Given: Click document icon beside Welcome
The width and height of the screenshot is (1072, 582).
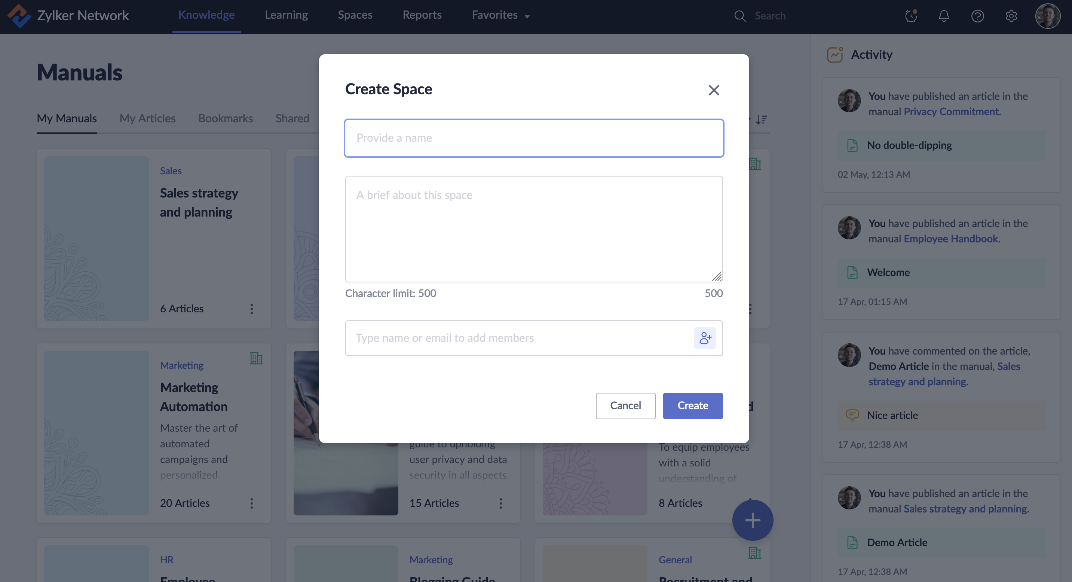Looking at the screenshot, I should click(x=852, y=273).
